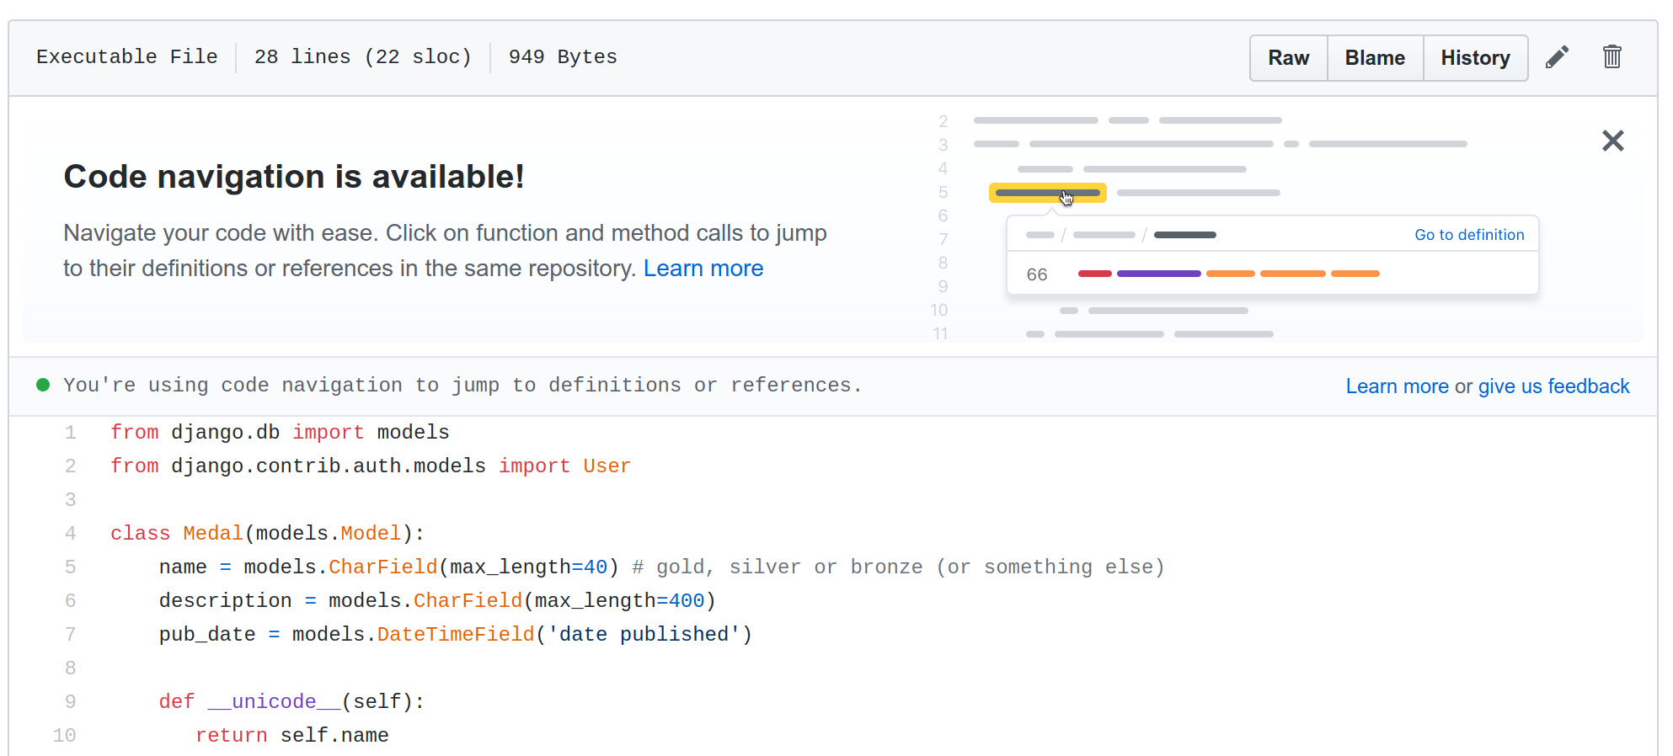Click the give us feedback link
This screenshot has width=1673, height=756.
point(1553,386)
